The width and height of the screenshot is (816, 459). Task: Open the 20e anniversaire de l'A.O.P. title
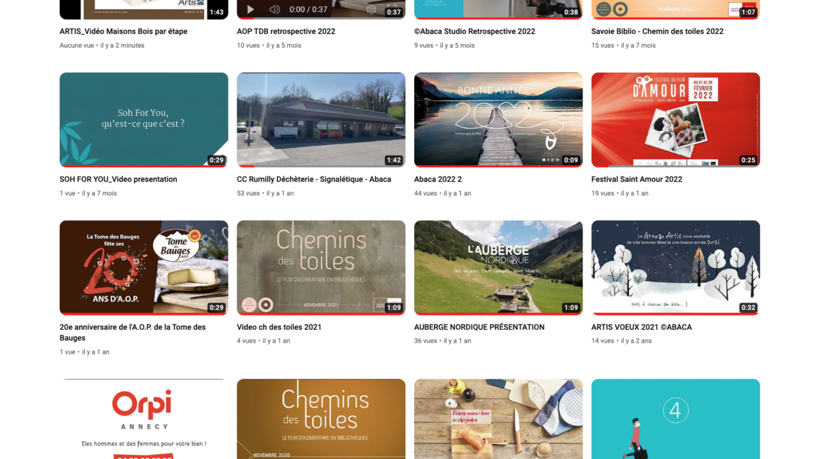(133, 333)
